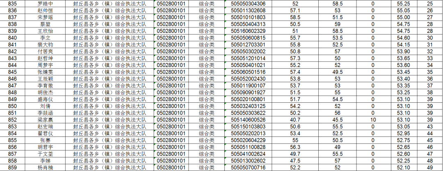Click ticket number 505060501516
The image size is (443, 171).
[x=248, y=72]
